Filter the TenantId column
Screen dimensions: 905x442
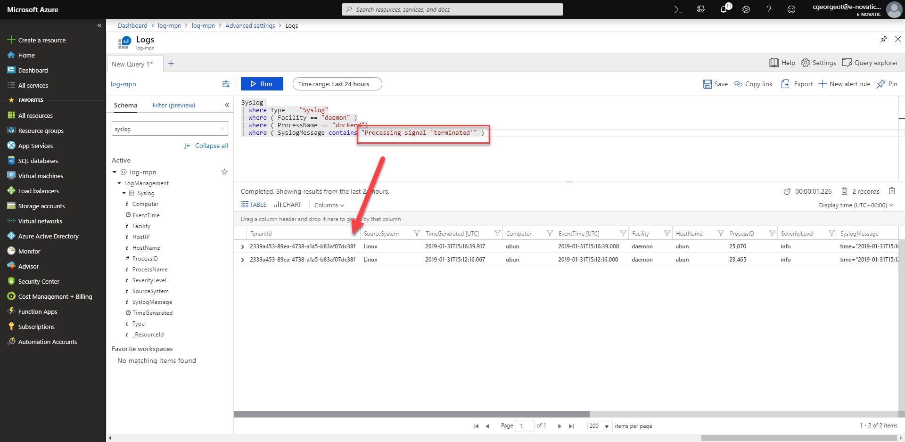pos(355,233)
